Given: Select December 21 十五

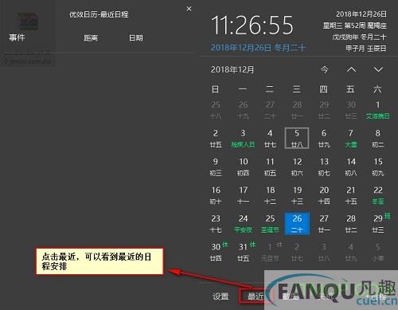Looking at the screenshot, I should [x=351, y=195].
